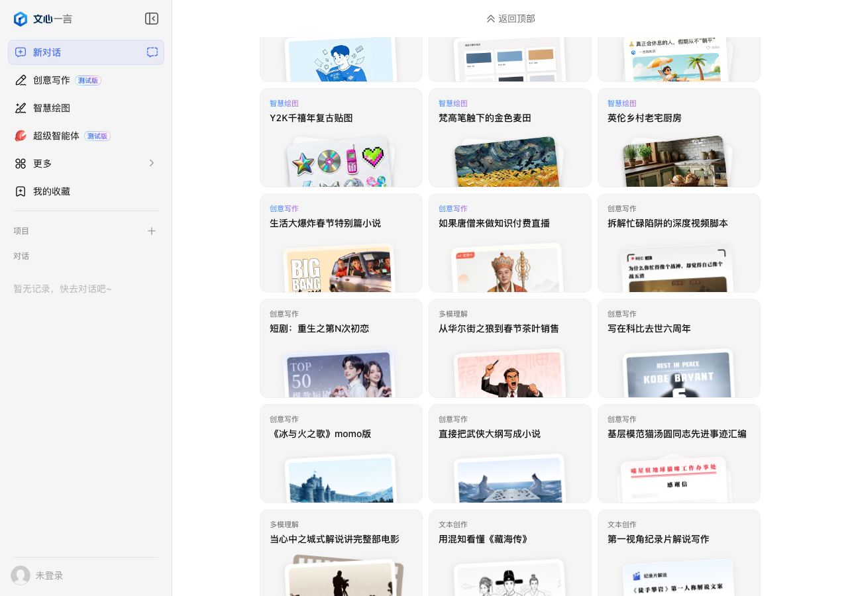The image size is (848, 596).
Task: Open 我的收藏 in the sidebar
Action: point(86,191)
